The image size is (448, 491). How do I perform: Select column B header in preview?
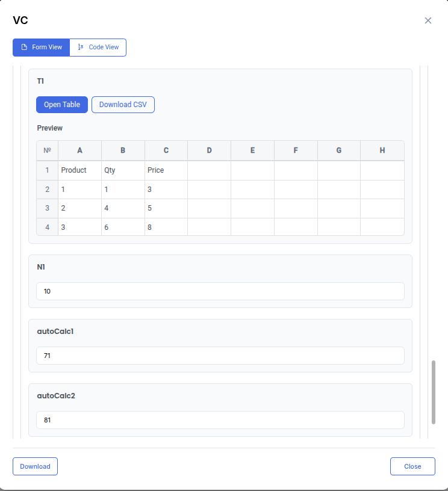[x=123, y=150]
